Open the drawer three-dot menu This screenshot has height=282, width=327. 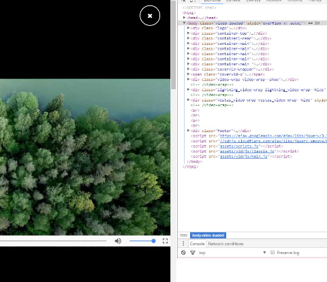coord(183,244)
